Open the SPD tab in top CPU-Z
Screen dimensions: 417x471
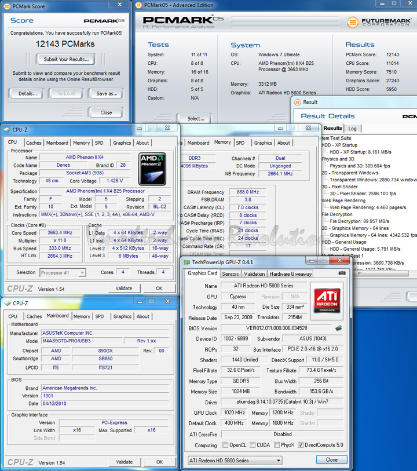[99, 143]
